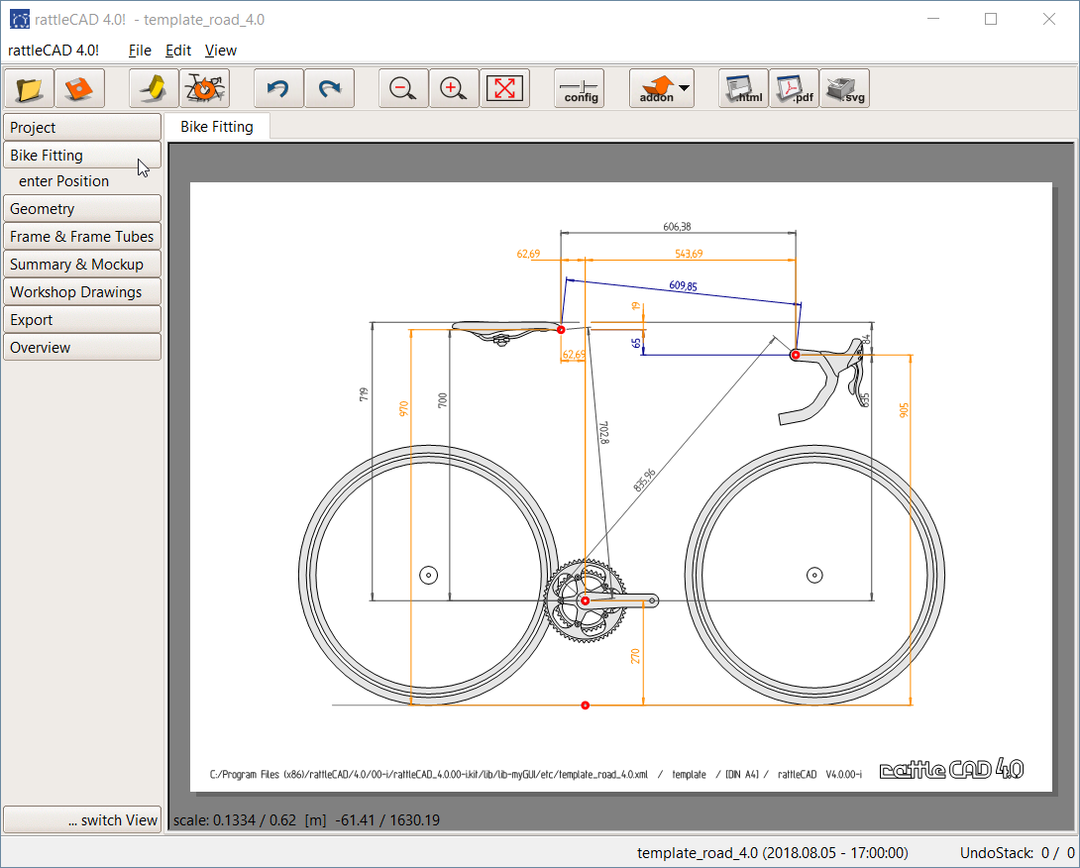1080x868 pixels.
Task: Open the Geometry sidebar section
Action: point(82,209)
